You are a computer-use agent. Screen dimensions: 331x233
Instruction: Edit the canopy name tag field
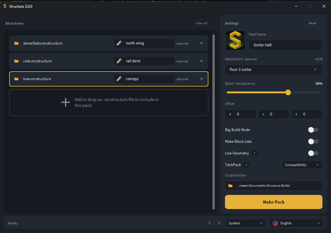coord(144,79)
